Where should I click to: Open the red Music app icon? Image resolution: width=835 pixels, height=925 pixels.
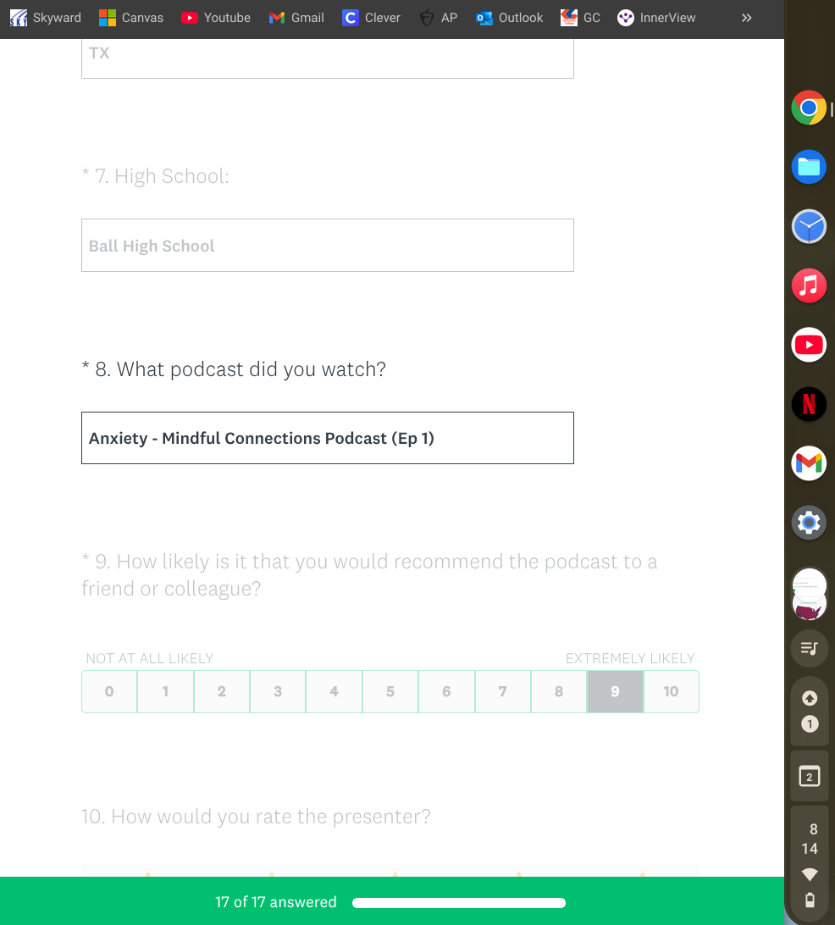[x=809, y=285]
